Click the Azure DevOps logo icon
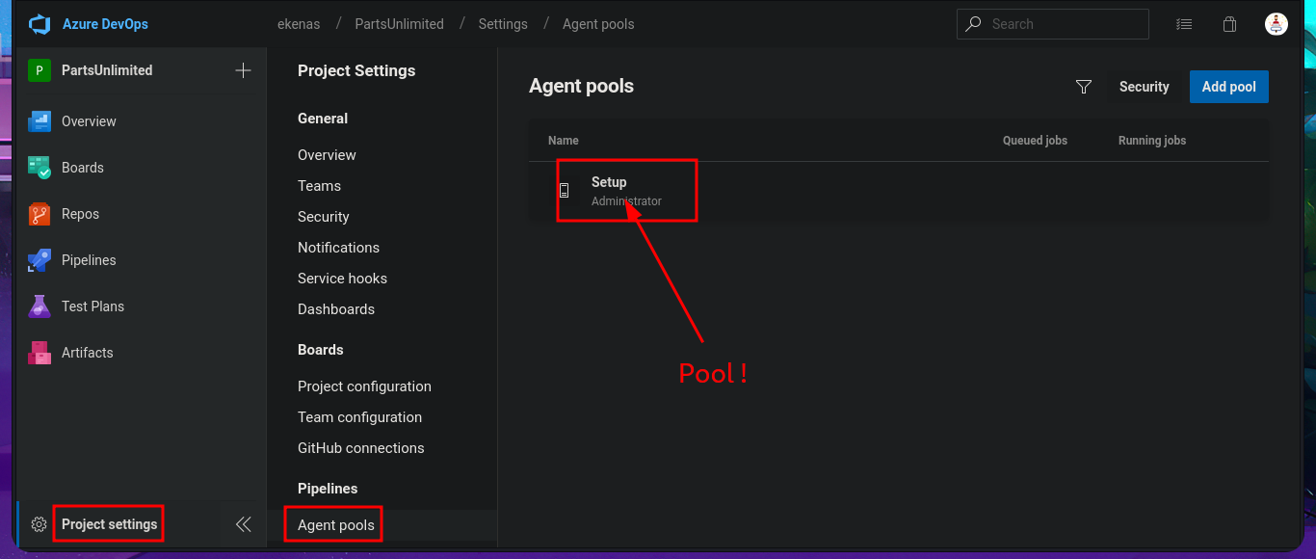 39,24
